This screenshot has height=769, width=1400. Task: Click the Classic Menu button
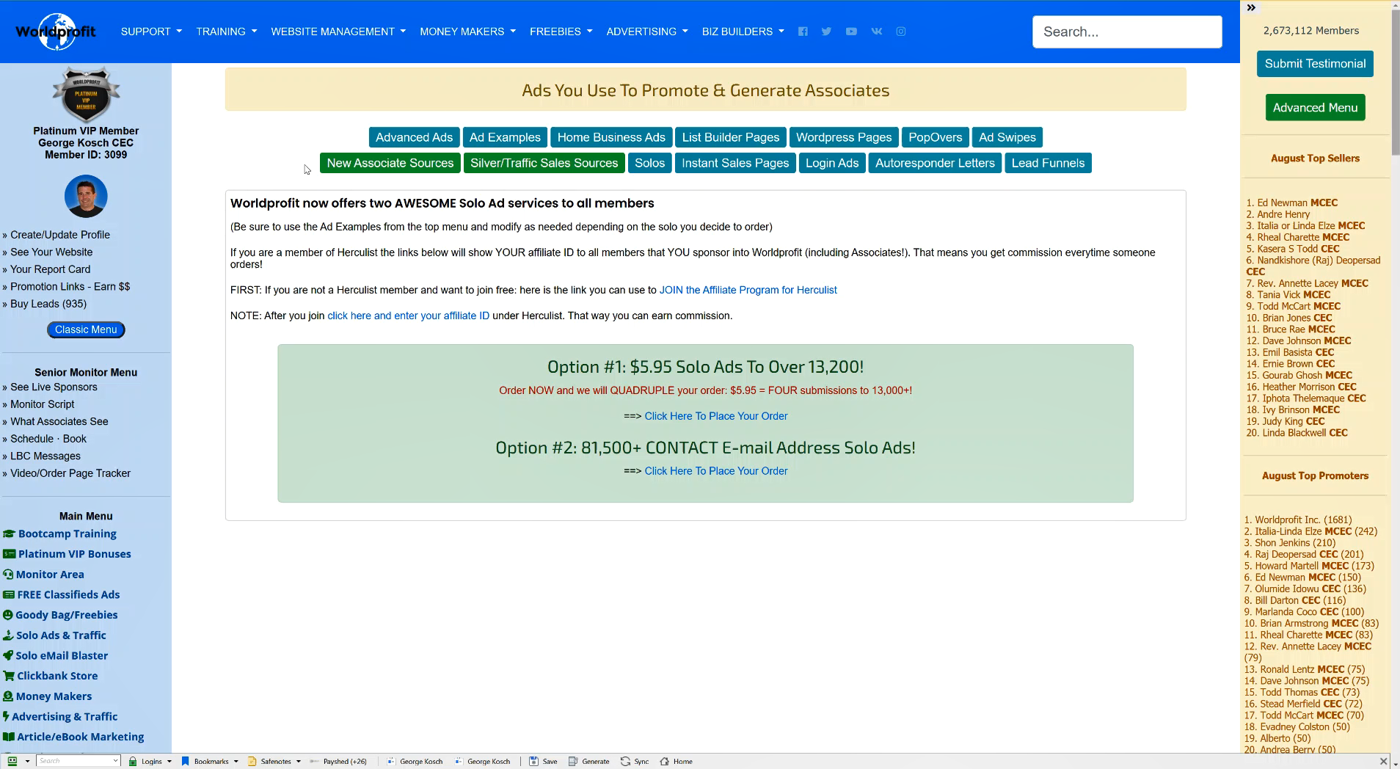(x=86, y=329)
